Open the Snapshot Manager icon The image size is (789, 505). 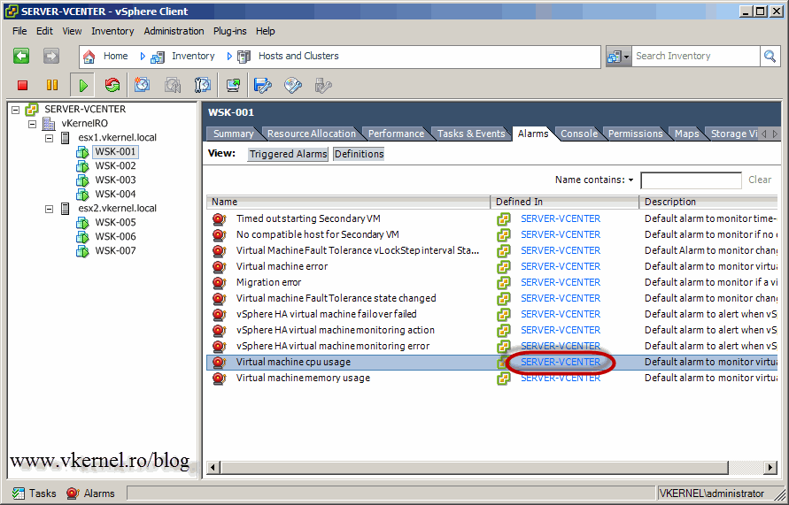(202, 85)
